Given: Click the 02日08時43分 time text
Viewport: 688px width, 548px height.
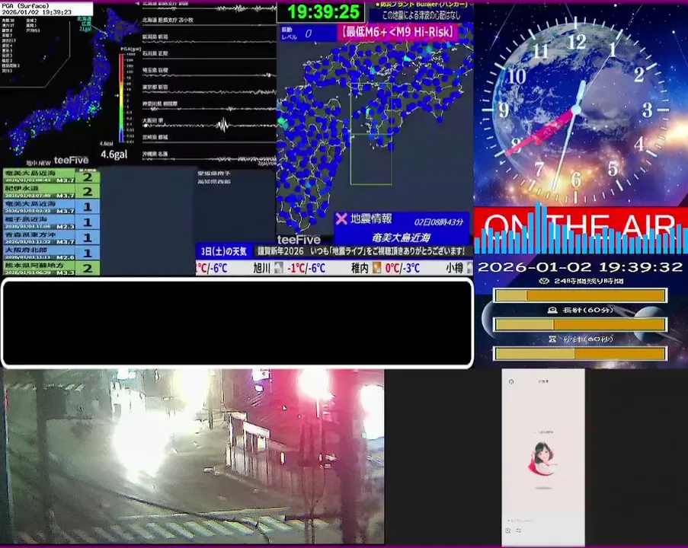Looking at the screenshot, I should [x=439, y=221].
